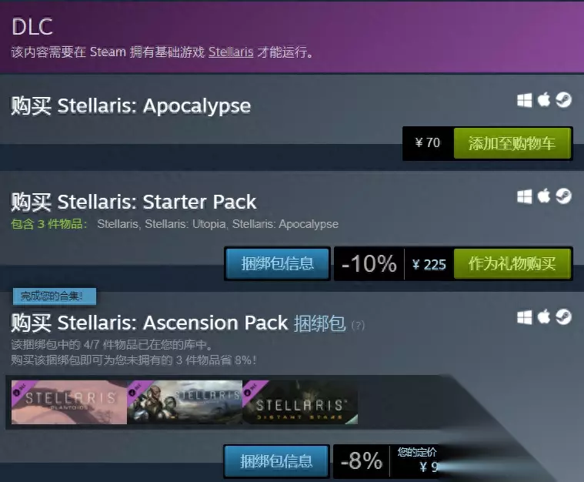Click the Windows icon beside Stellaris: Apocalypse
The height and width of the screenshot is (482, 584).
(x=525, y=100)
